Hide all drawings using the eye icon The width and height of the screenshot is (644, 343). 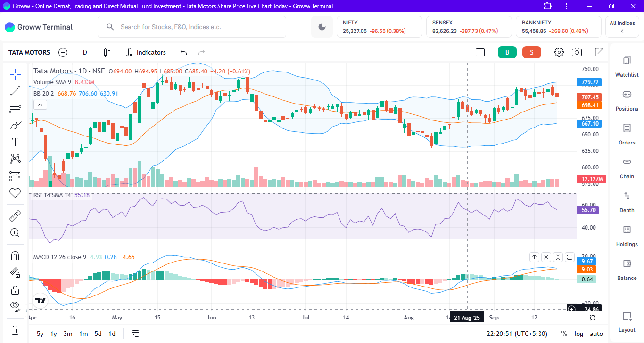tap(15, 306)
